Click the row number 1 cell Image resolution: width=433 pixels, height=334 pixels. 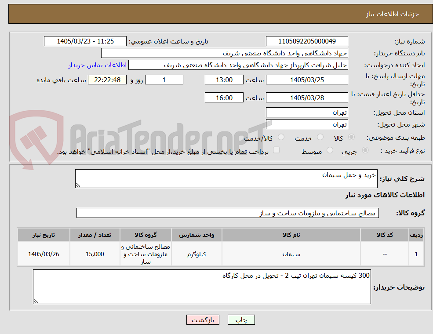click(416, 254)
